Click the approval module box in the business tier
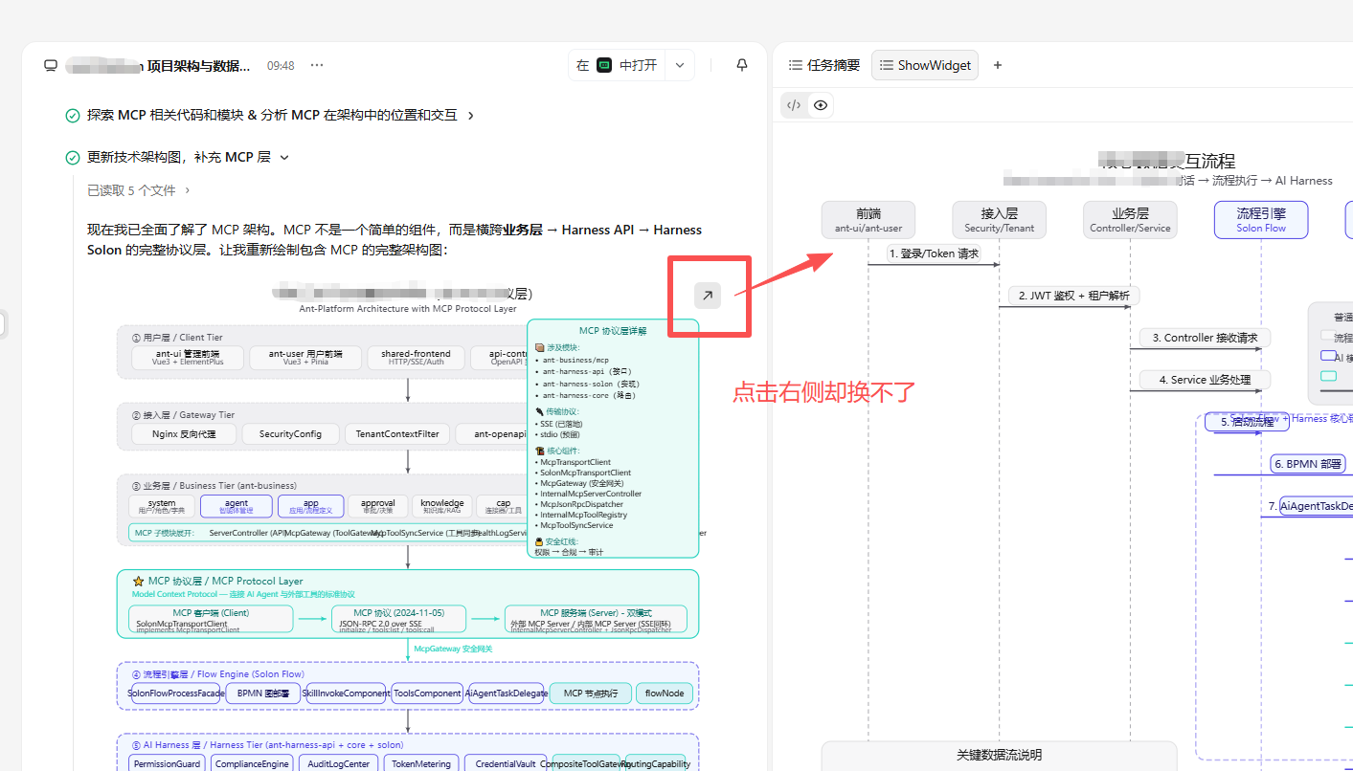The height and width of the screenshot is (771, 1353). [x=378, y=506]
